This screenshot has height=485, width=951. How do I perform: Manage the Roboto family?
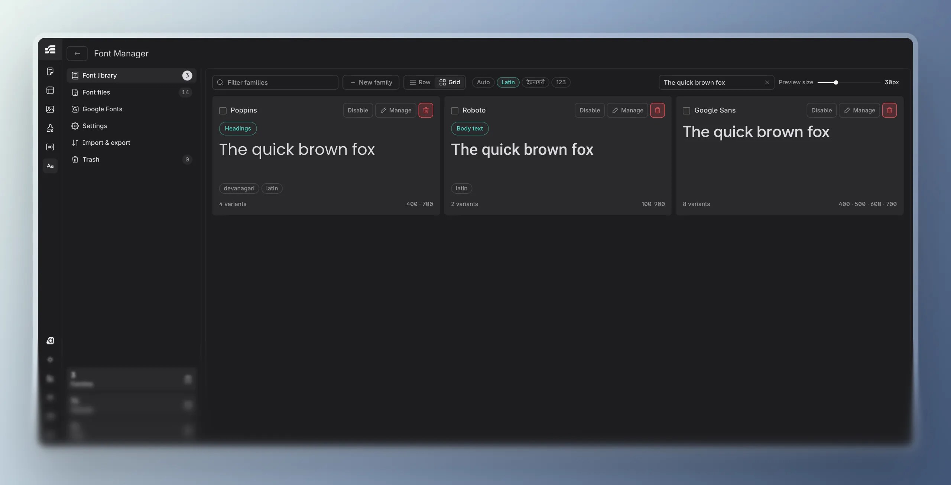coord(627,110)
